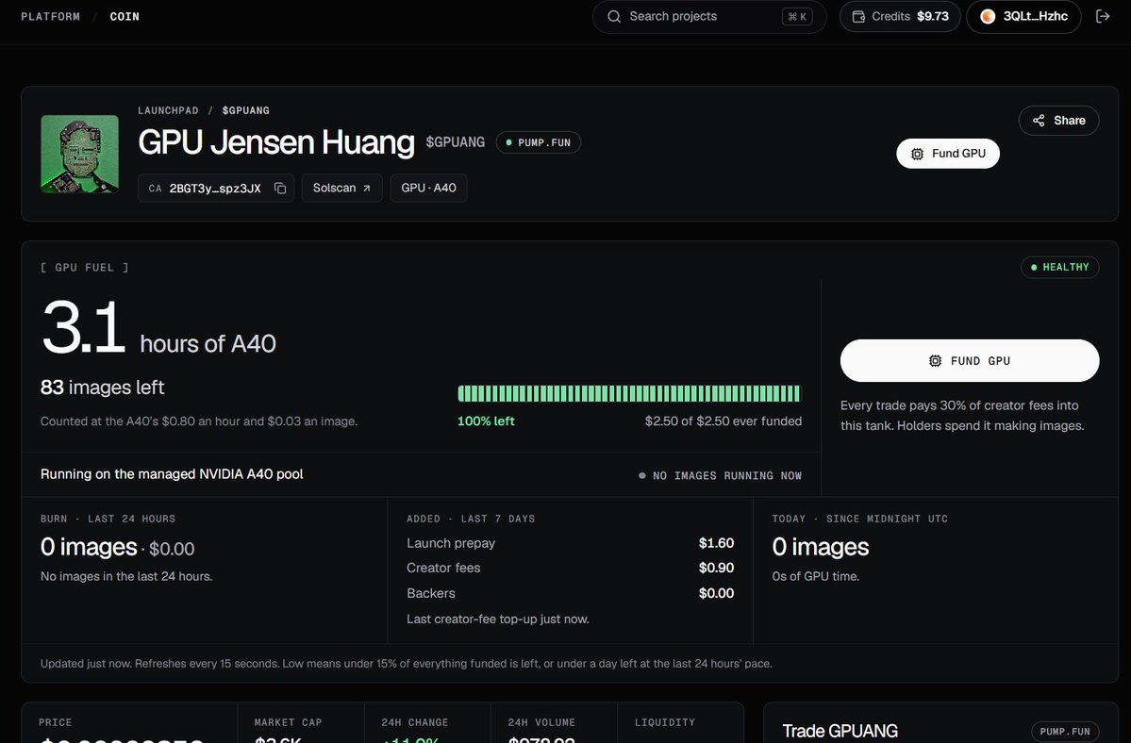The width and height of the screenshot is (1131, 743).
Task: Click NO IMAGES RUNNING NOW status
Action: [720, 475]
